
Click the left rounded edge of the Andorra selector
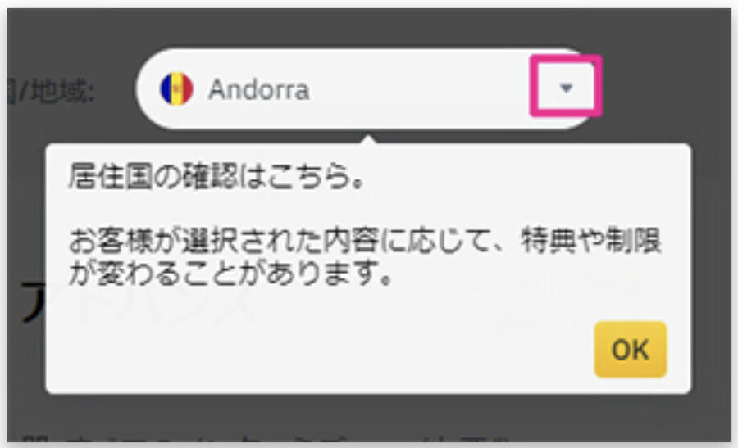tap(145, 88)
